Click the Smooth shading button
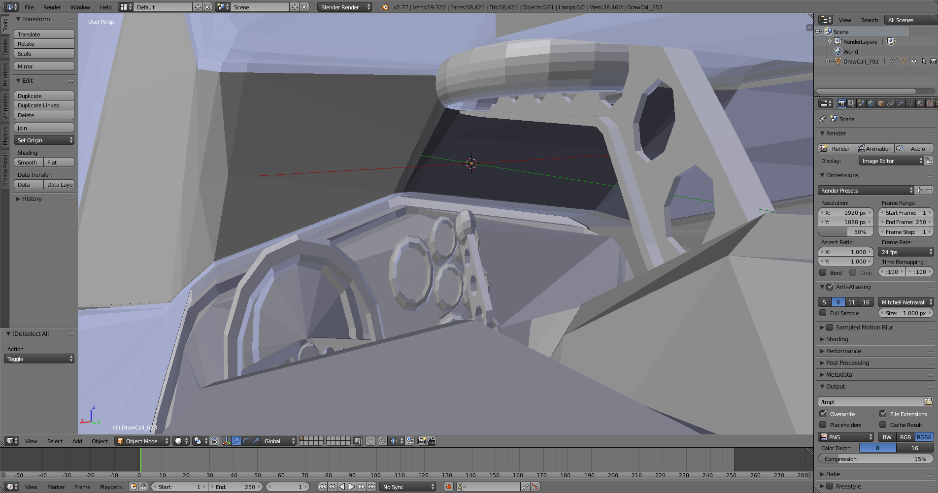Image resolution: width=938 pixels, height=493 pixels. pyautogui.click(x=28, y=163)
